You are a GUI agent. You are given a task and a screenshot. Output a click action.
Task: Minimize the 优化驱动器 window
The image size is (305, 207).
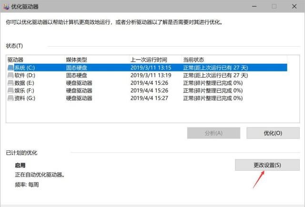[254, 6]
